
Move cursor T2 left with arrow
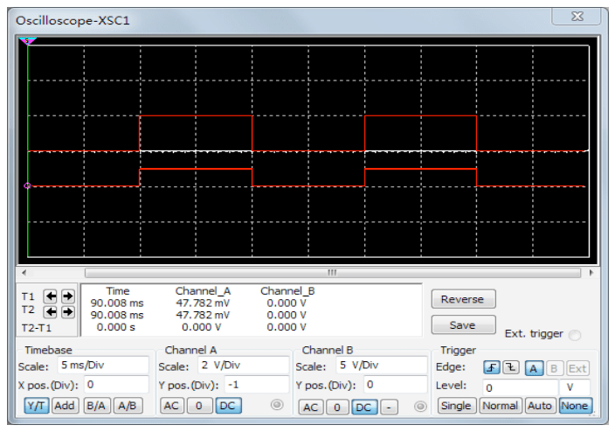51,312
